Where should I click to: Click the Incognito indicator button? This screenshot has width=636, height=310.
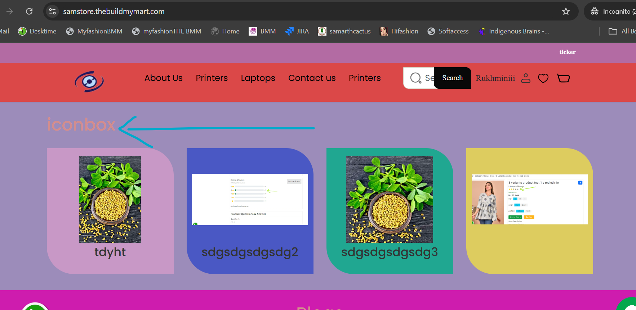612,12
